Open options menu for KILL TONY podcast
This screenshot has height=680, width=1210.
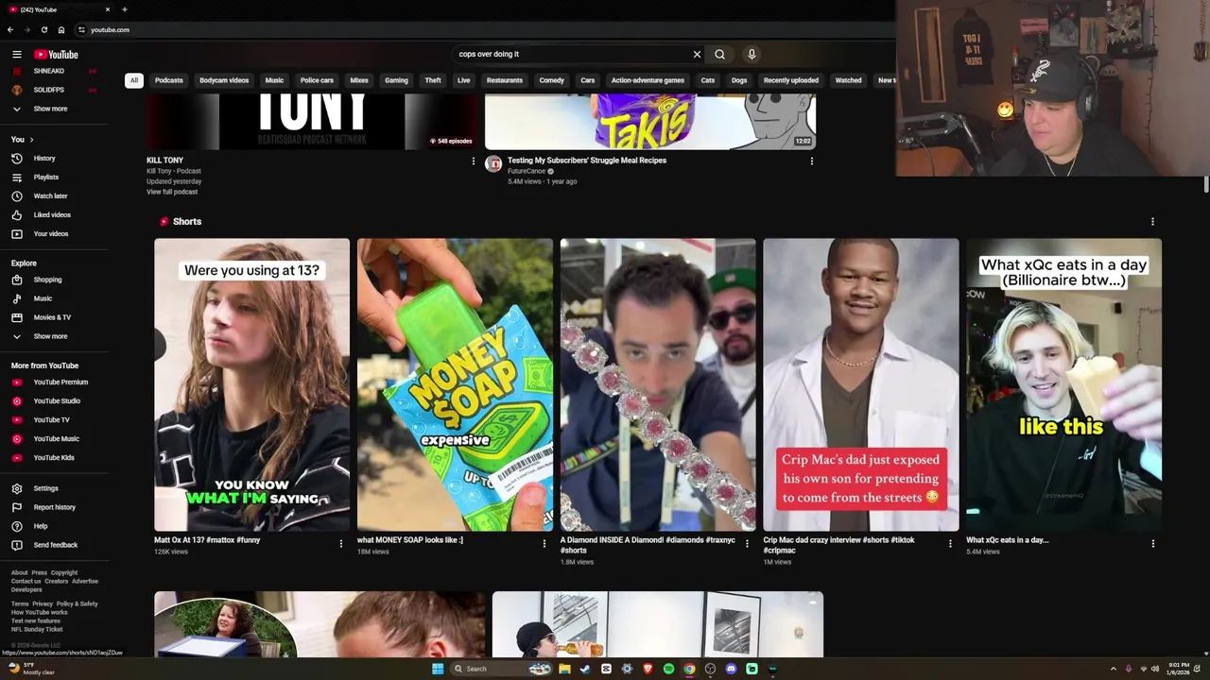(x=474, y=161)
